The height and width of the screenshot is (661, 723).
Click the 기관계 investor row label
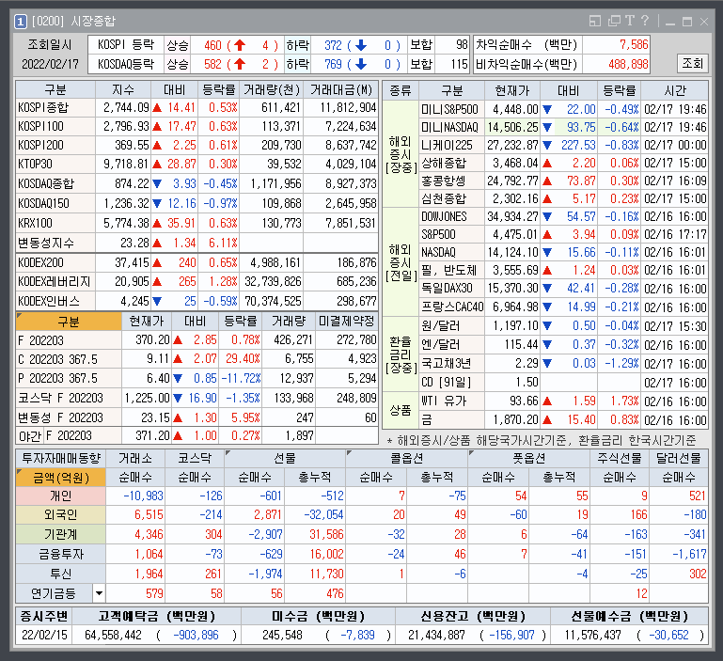61,534
